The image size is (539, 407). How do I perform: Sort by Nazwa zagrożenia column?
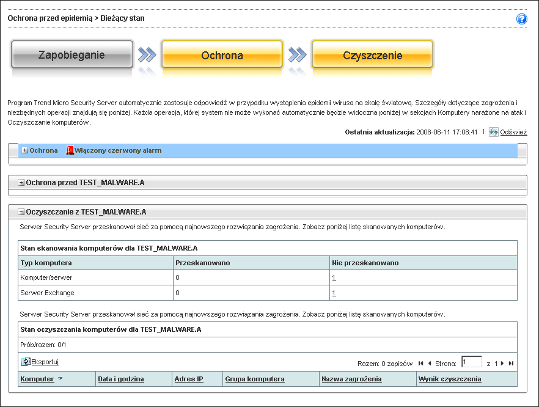pyautogui.click(x=351, y=379)
